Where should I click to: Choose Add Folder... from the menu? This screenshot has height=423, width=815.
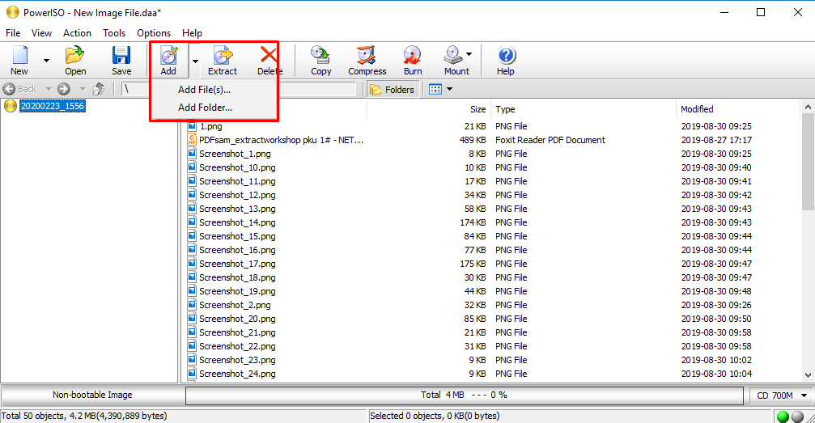click(205, 108)
